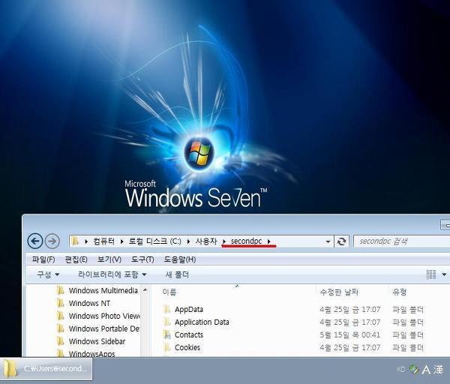Screen dimensions: 450x384
Task: Open the view layout icon
Action: [430, 274]
